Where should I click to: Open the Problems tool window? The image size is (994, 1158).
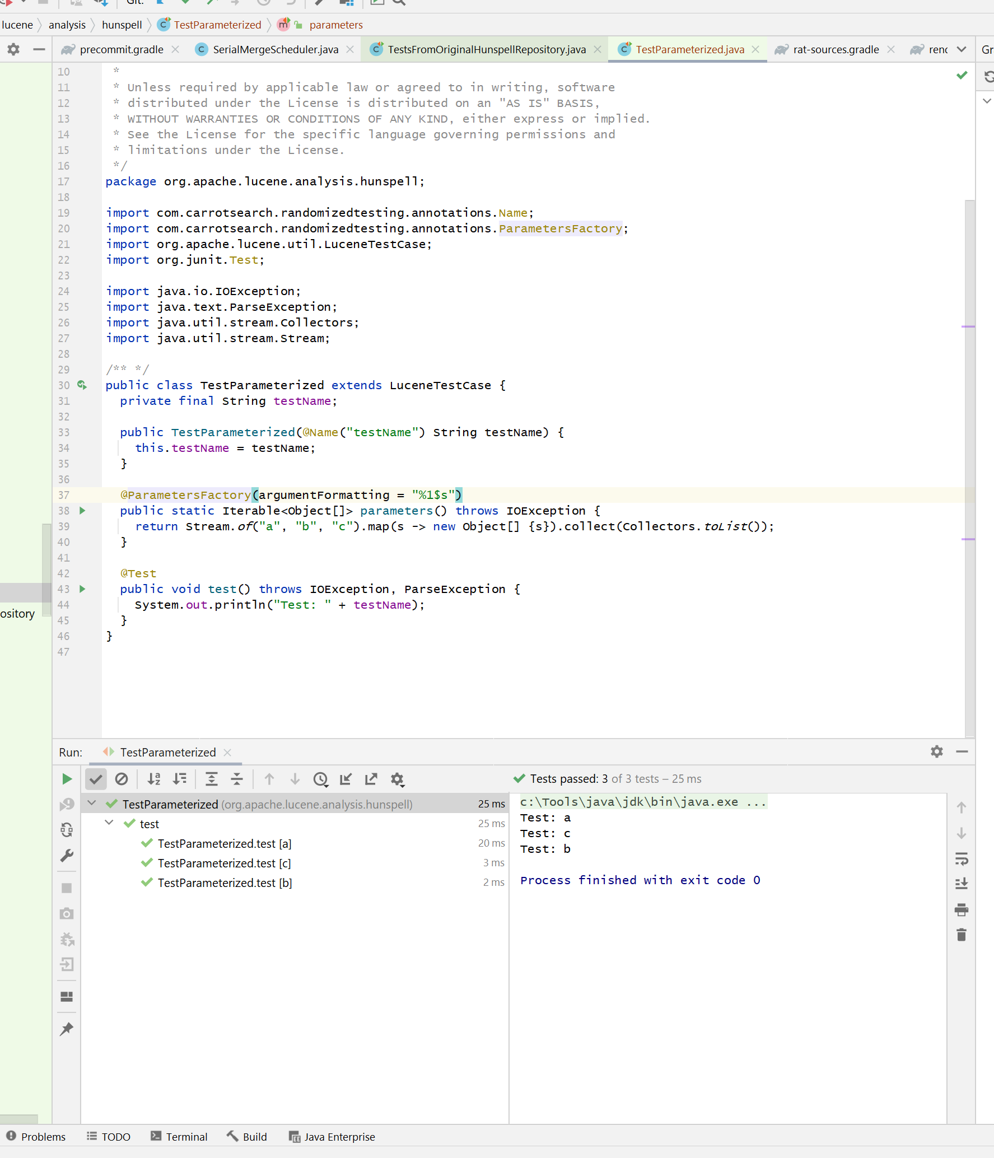point(35,1136)
